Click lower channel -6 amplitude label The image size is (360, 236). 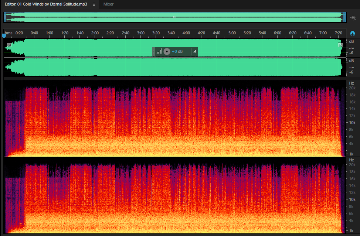point(351,72)
